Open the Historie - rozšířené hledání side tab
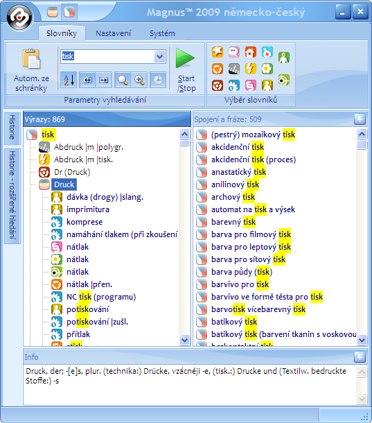The height and width of the screenshot is (423, 372). [x=12, y=195]
